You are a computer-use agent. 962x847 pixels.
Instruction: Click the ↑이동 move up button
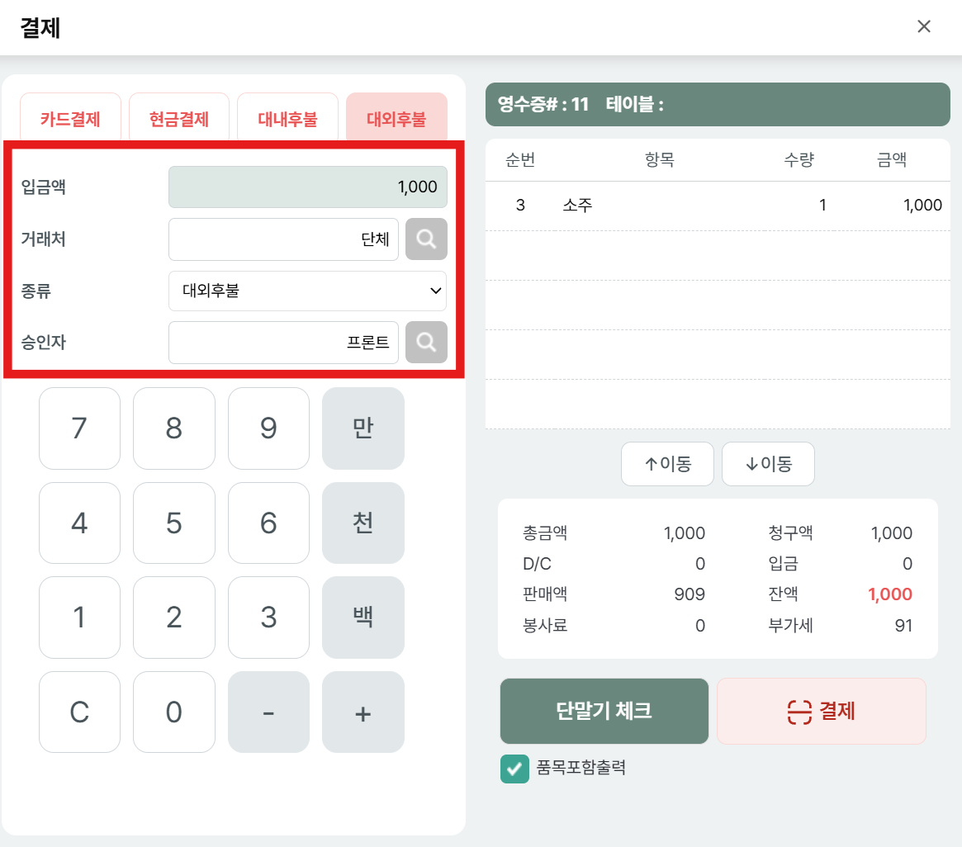tap(667, 464)
